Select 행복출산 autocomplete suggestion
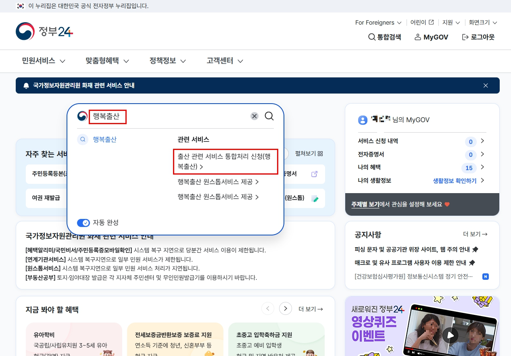Screen dimensions: 511x356 point(104,139)
